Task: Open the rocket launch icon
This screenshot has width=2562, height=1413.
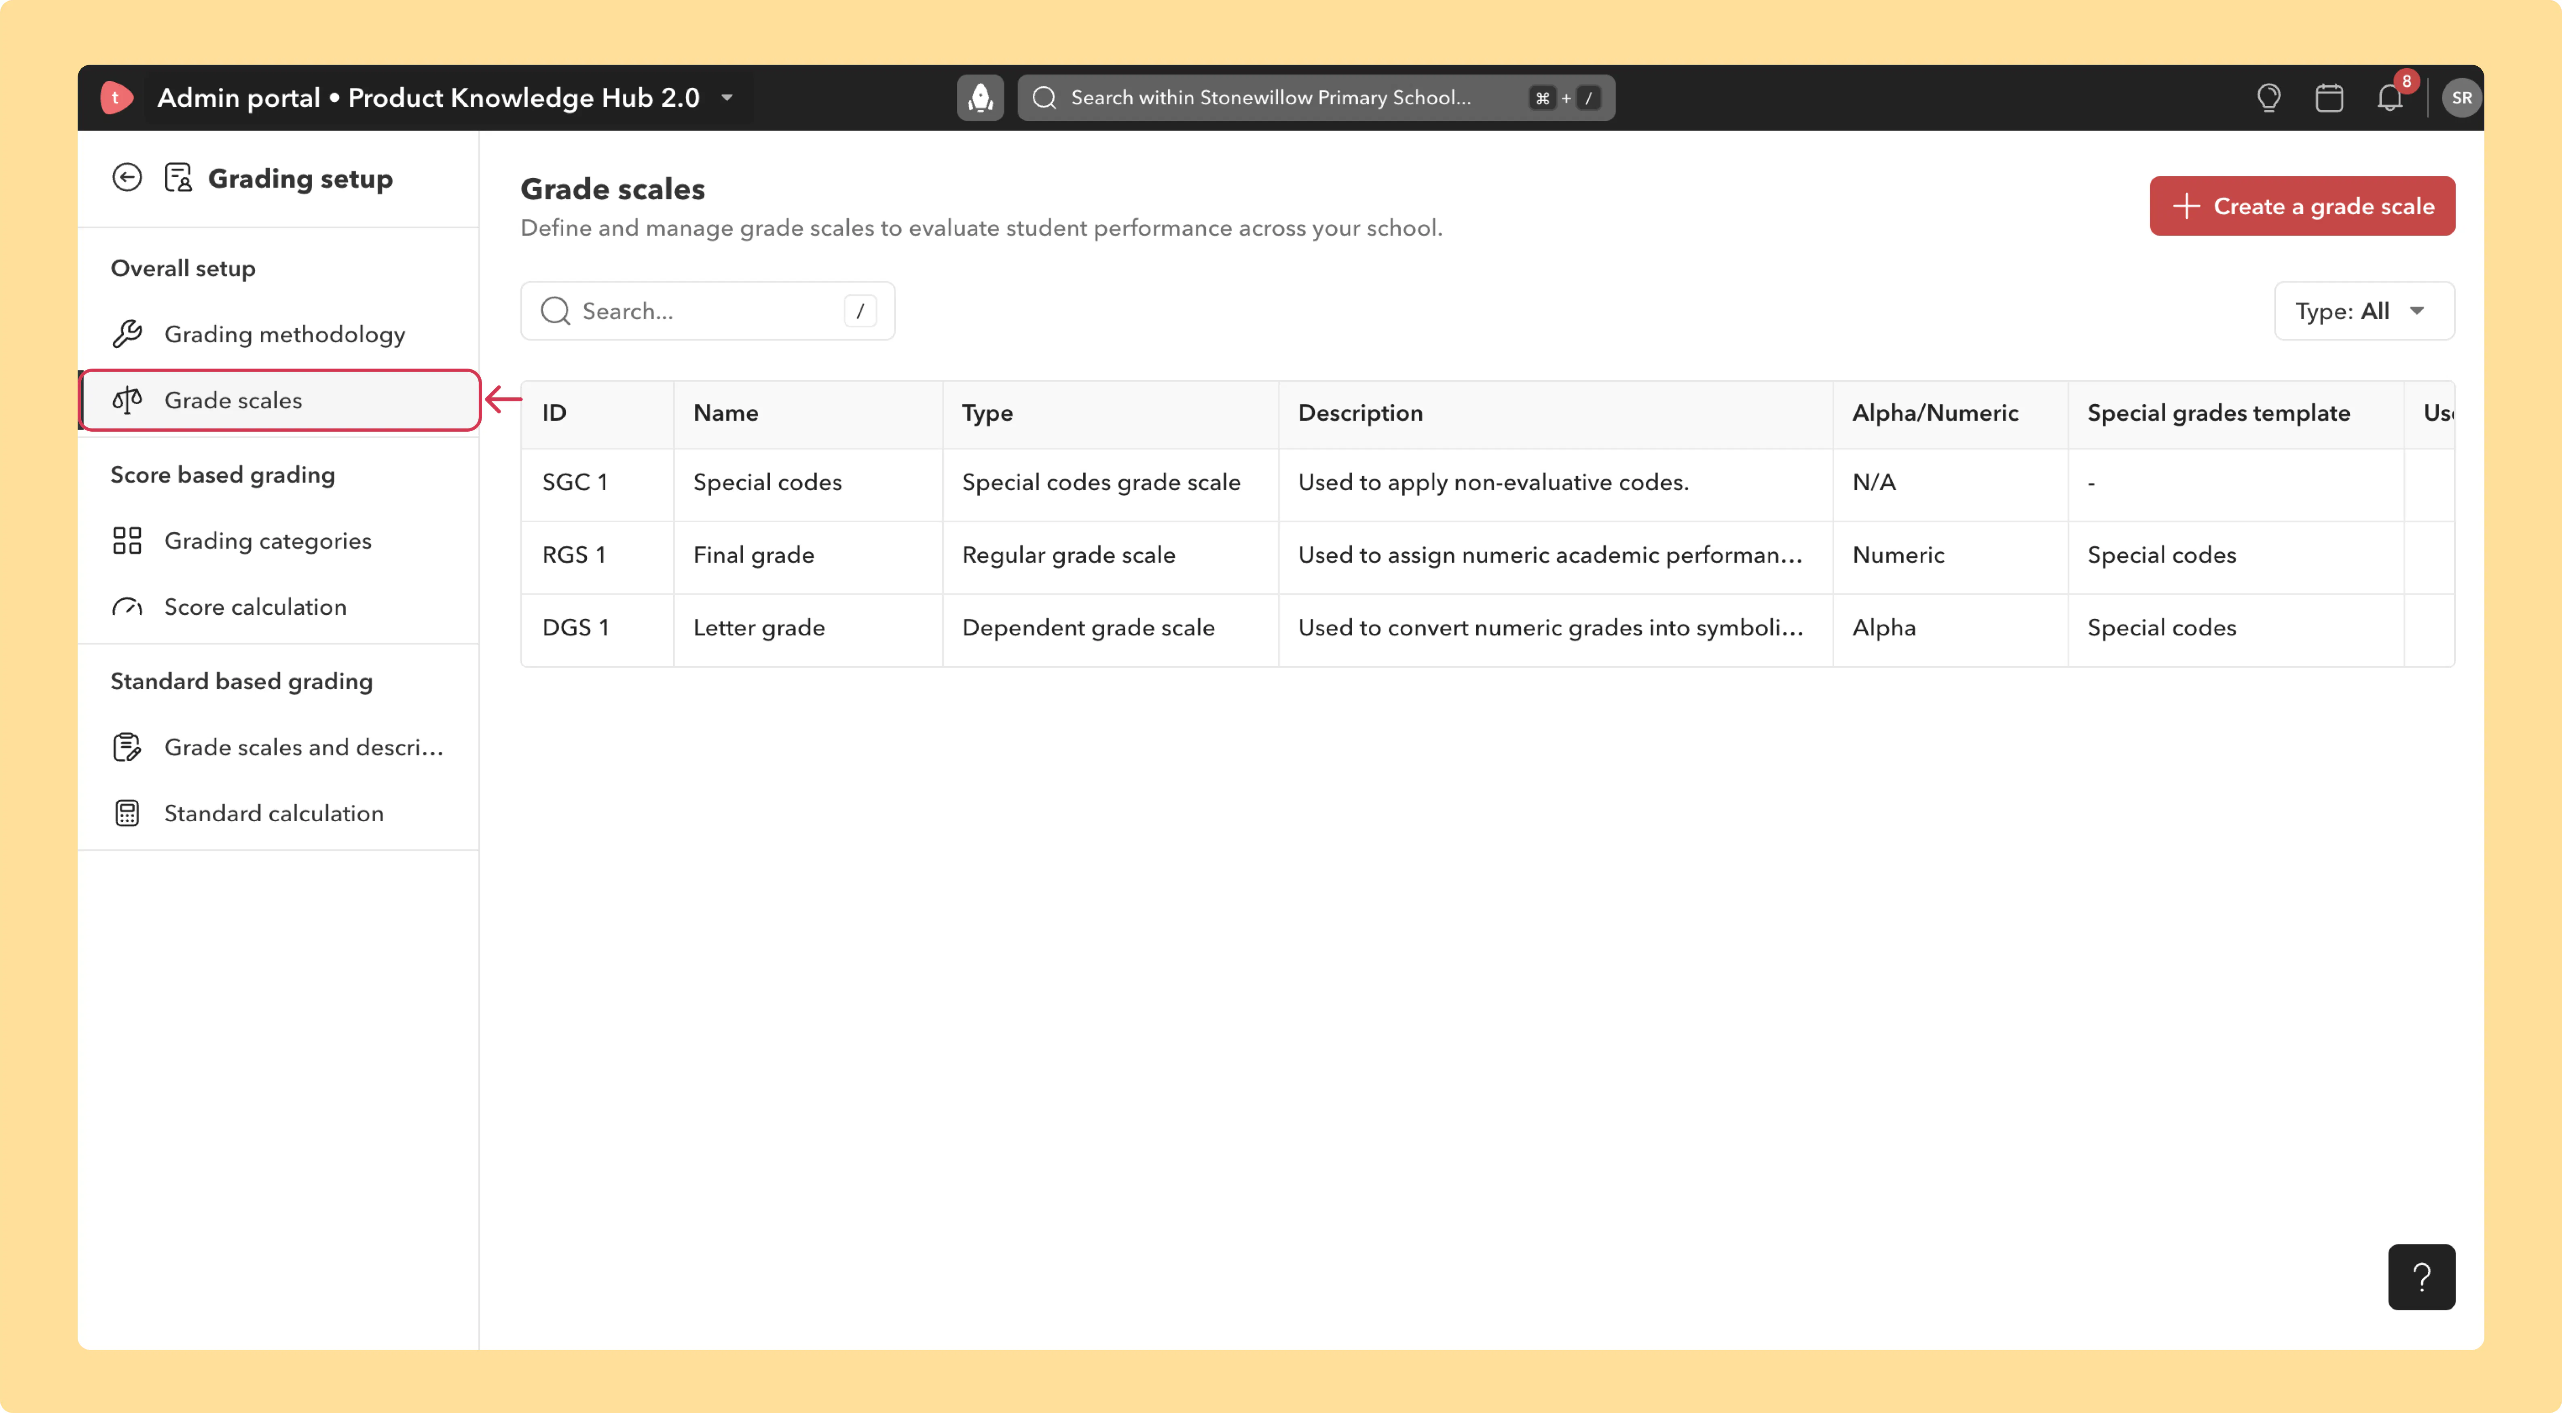Action: click(x=980, y=97)
